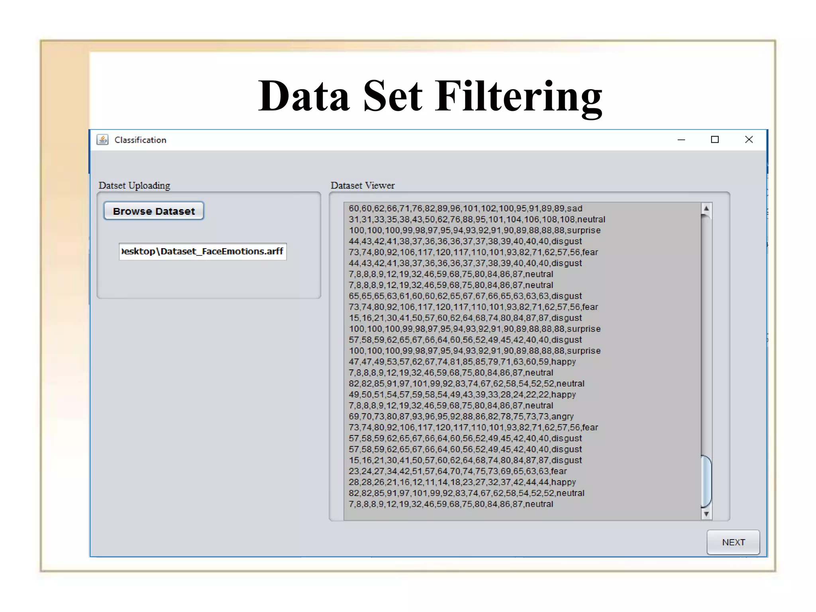The image size is (816, 612).
Task: Select the row starting 31,31,33 labeled neutral
Action: click(477, 220)
